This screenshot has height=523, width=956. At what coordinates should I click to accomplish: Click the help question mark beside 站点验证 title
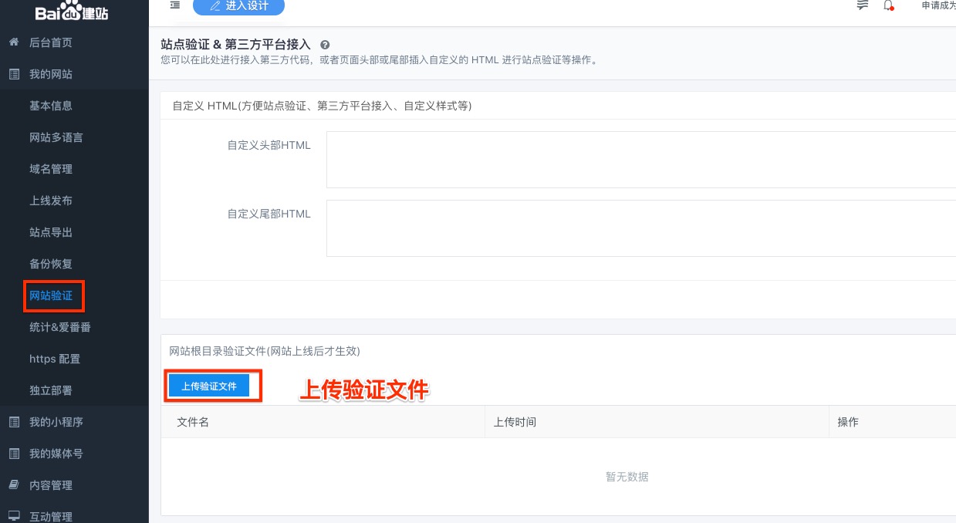point(325,46)
